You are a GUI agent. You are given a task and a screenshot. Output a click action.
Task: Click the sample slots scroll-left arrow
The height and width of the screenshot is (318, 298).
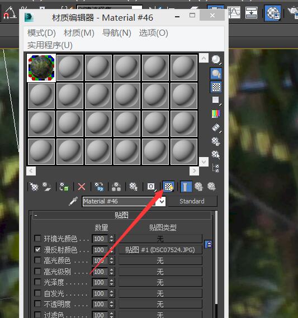(31, 171)
